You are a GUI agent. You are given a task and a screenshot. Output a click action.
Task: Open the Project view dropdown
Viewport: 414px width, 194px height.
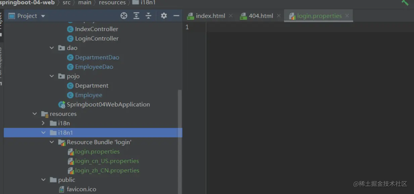click(x=43, y=16)
